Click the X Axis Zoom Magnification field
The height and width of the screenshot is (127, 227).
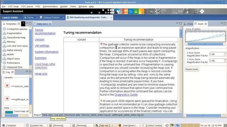pyautogui.click(x=217, y=54)
